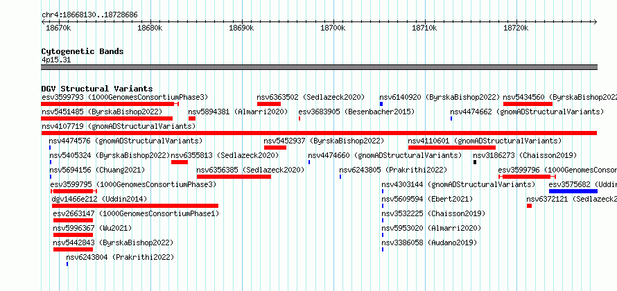Select nsv3186273 (Chaisson2019) label
This screenshot has width=617, height=291.
click(x=525, y=155)
